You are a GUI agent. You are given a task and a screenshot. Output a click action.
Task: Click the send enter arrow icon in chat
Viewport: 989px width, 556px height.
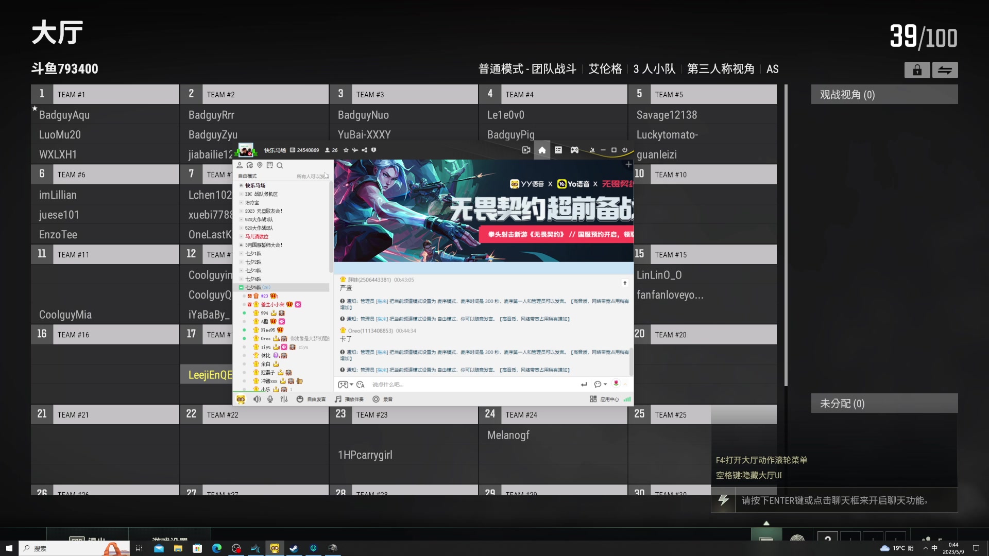584,385
